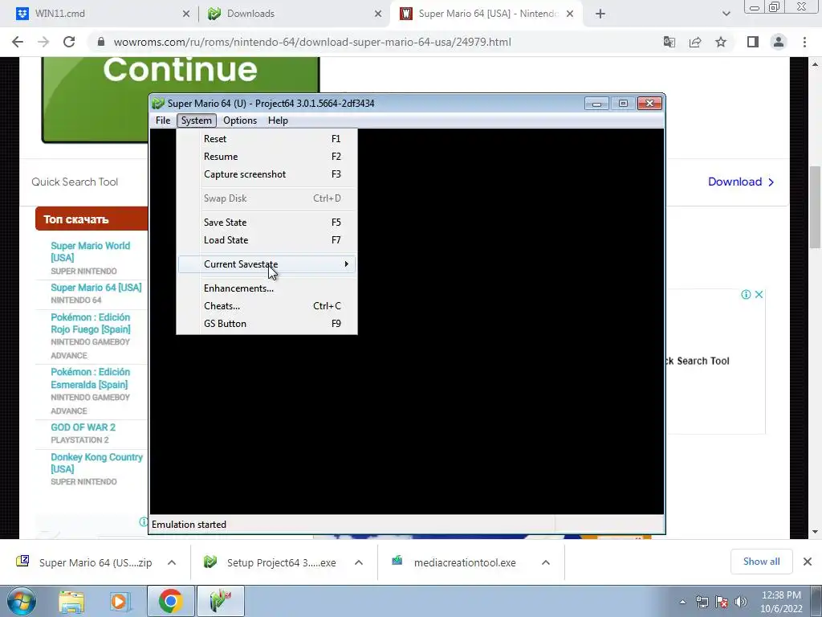This screenshot has width=822, height=617.
Task: Open the Chrome profile avatar
Action: click(779, 42)
